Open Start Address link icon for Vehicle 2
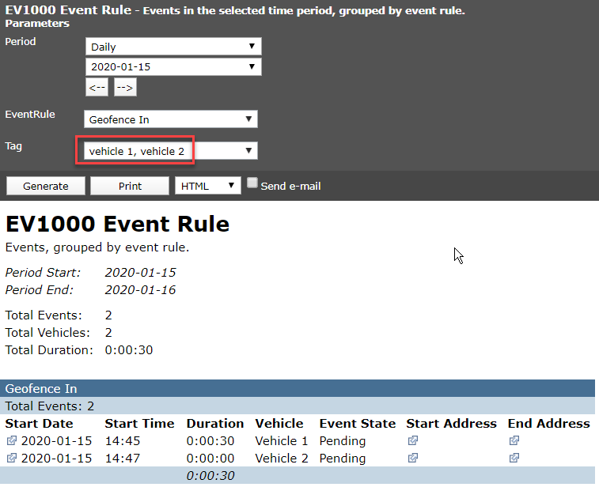Screen dimensions: 599x487 coord(412,458)
